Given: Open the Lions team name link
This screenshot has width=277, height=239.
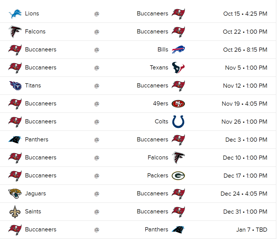Looking at the screenshot, I should tap(32, 13).
